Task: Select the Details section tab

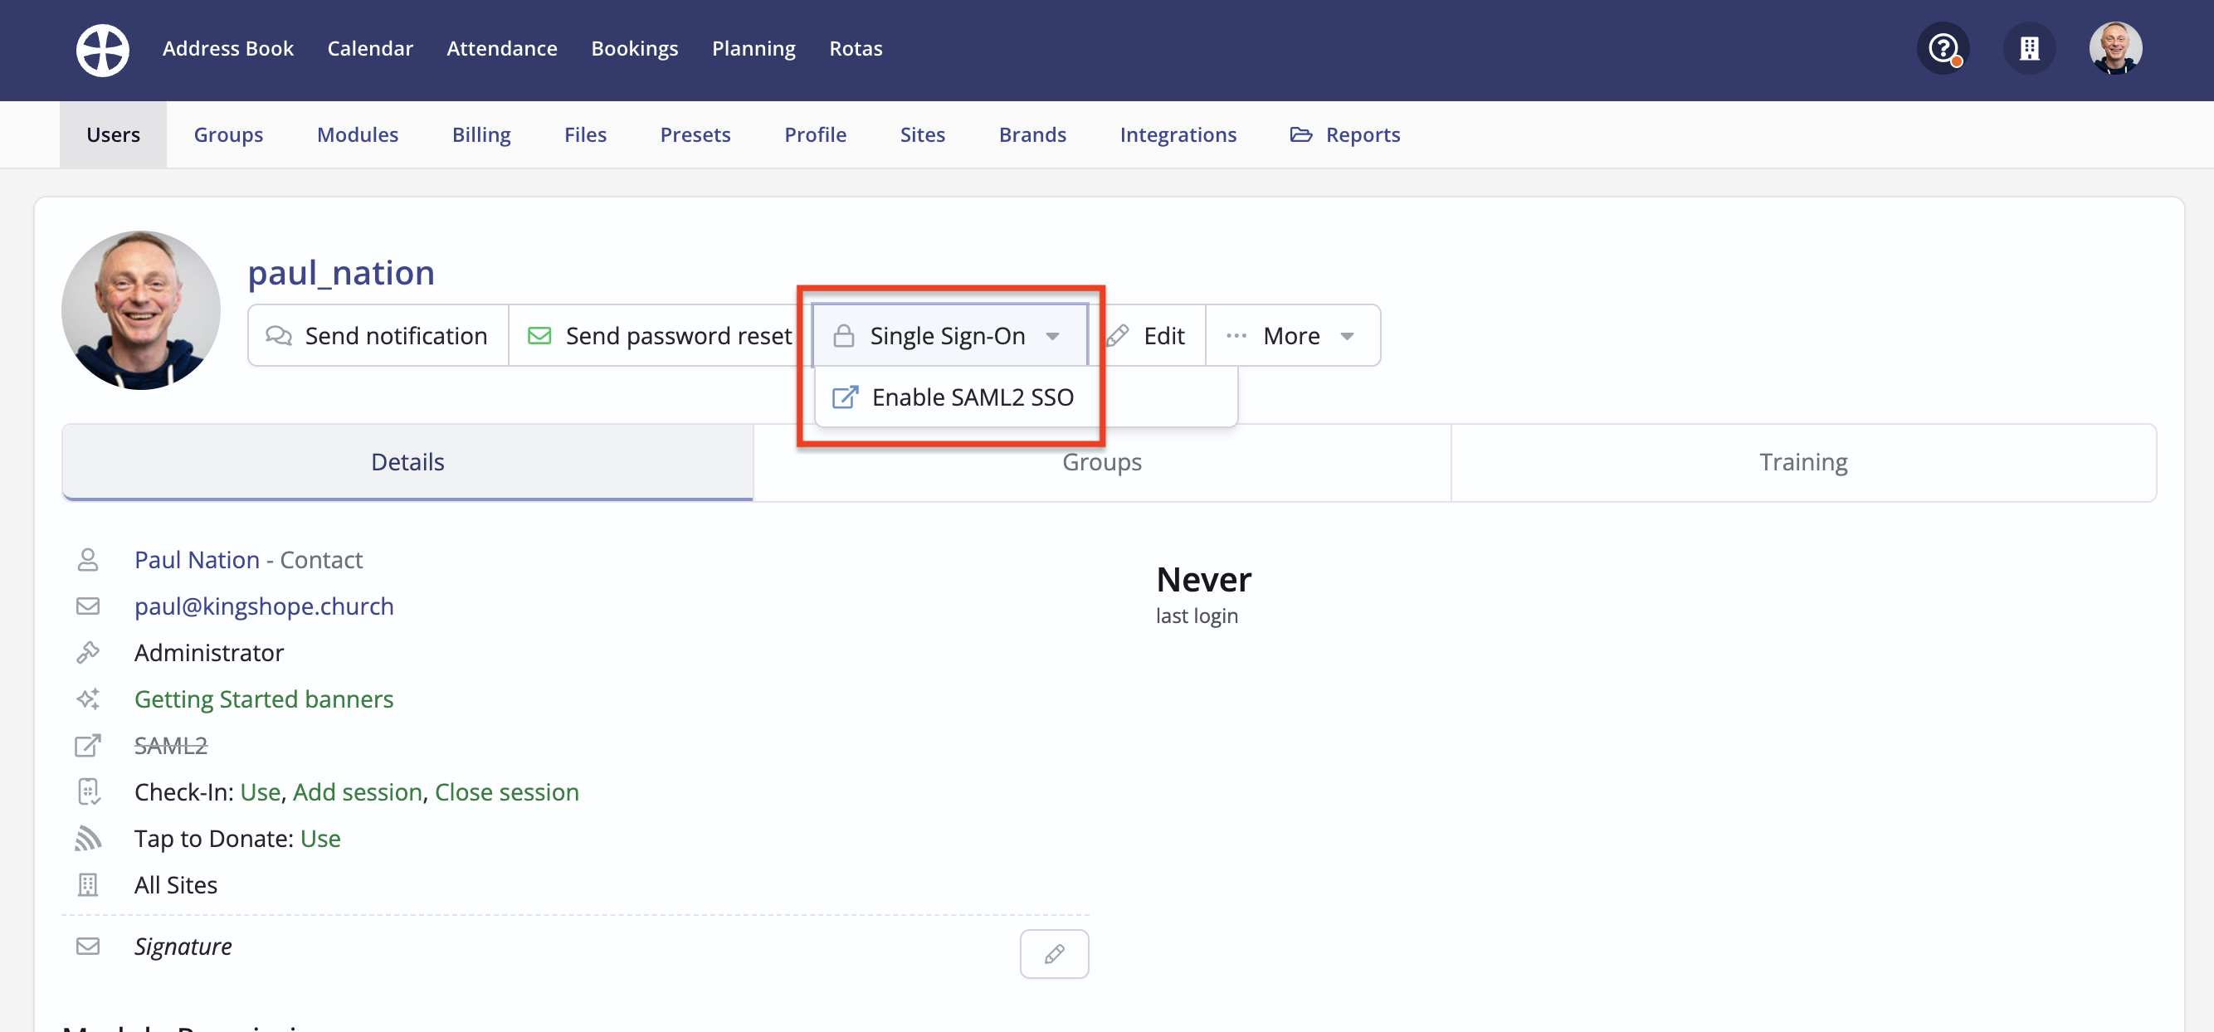Action: [407, 462]
